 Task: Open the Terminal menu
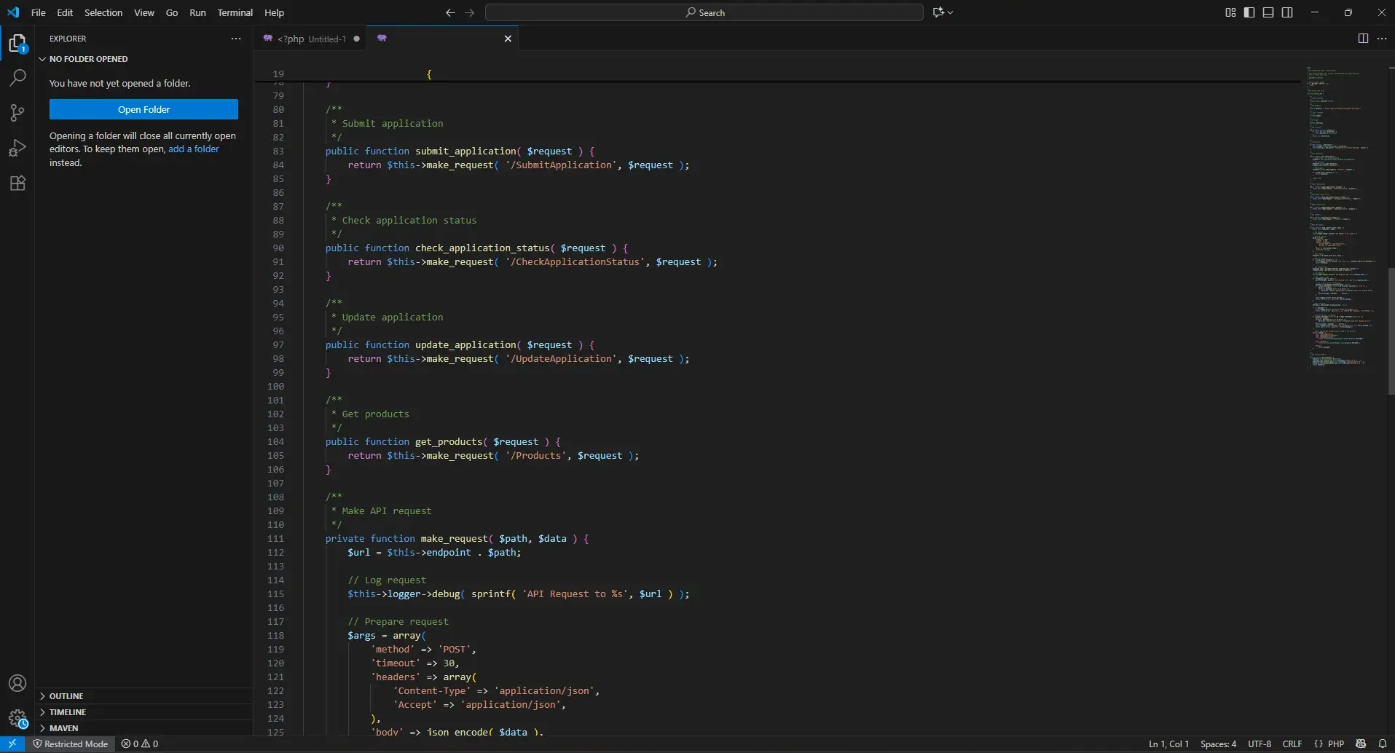[235, 12]
